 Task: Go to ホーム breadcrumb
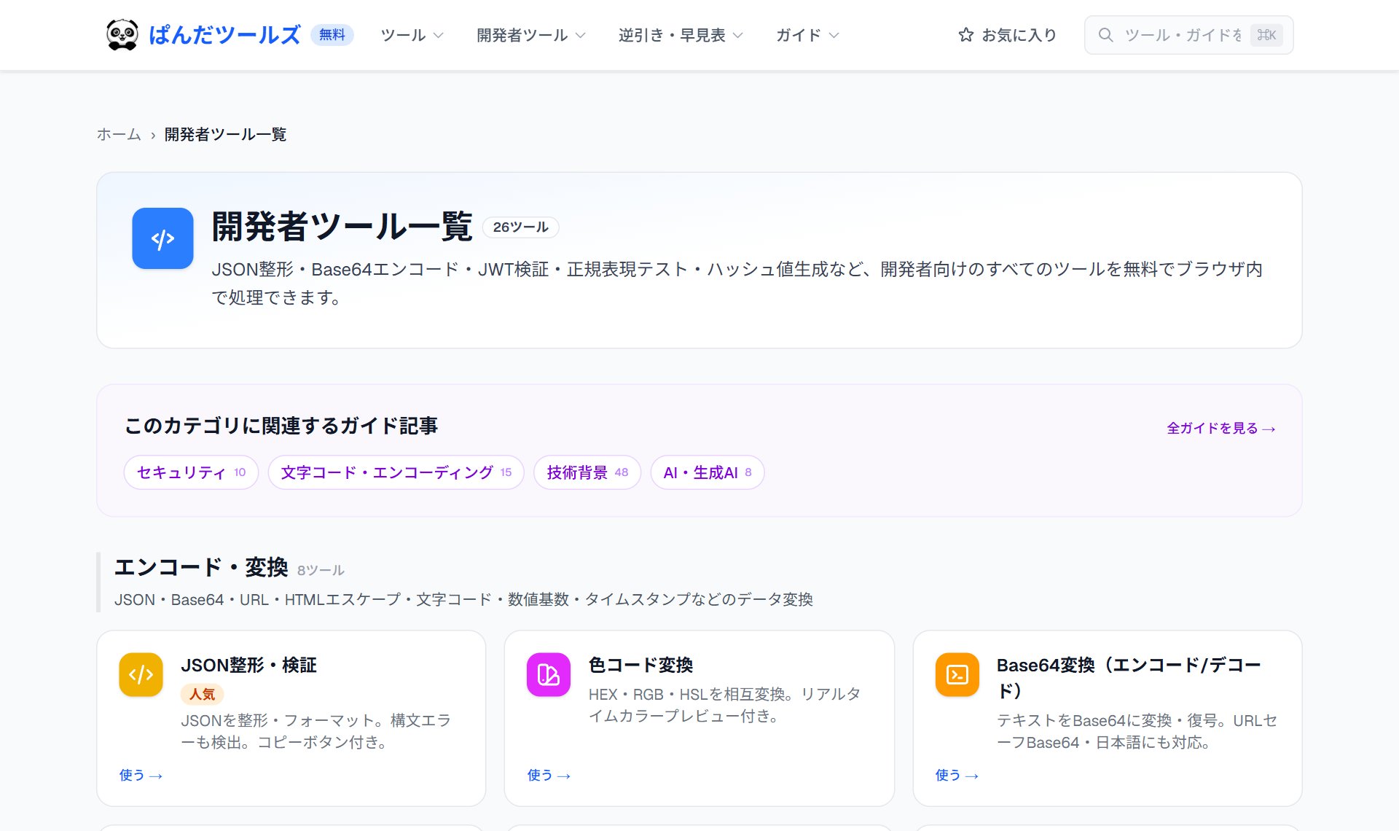[119, 134]
